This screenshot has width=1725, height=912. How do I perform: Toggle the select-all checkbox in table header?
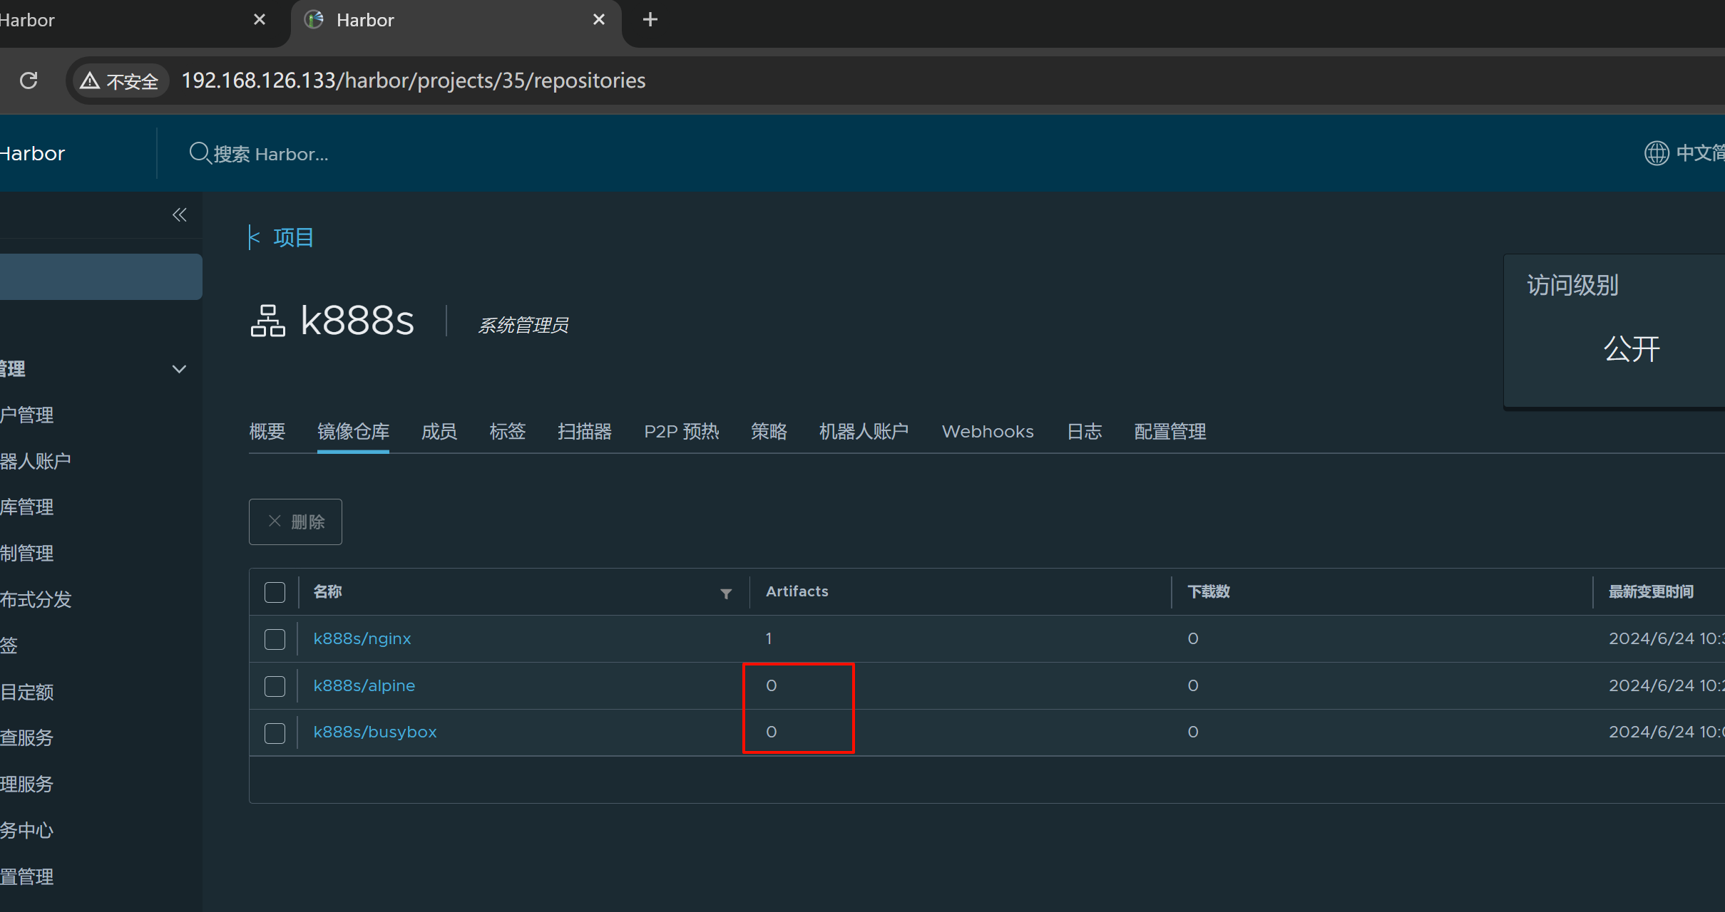[x=275, y=592]
